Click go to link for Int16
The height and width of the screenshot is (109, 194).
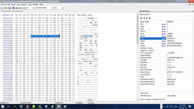click(164, 29)
